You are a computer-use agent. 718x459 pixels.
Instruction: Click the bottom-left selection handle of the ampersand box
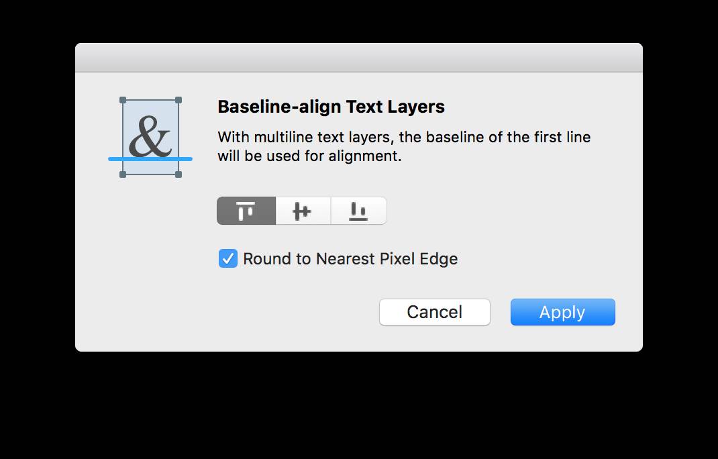(123, 174)
